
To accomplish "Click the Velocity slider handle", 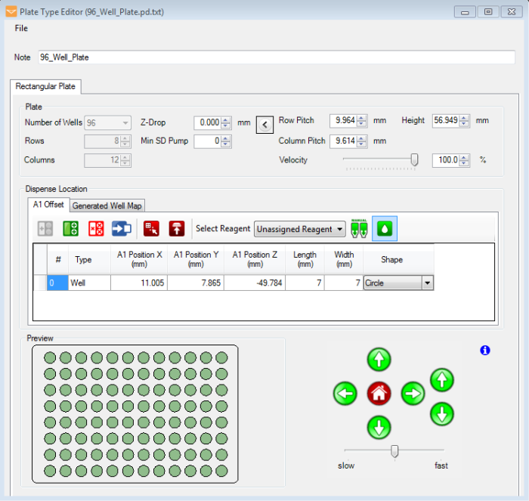I will [414, 159].
